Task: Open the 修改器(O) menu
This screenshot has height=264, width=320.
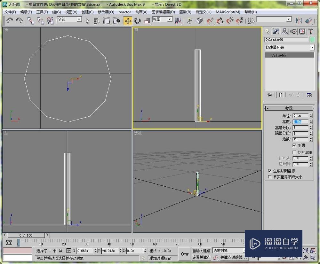Action: (x=106, y=12)
